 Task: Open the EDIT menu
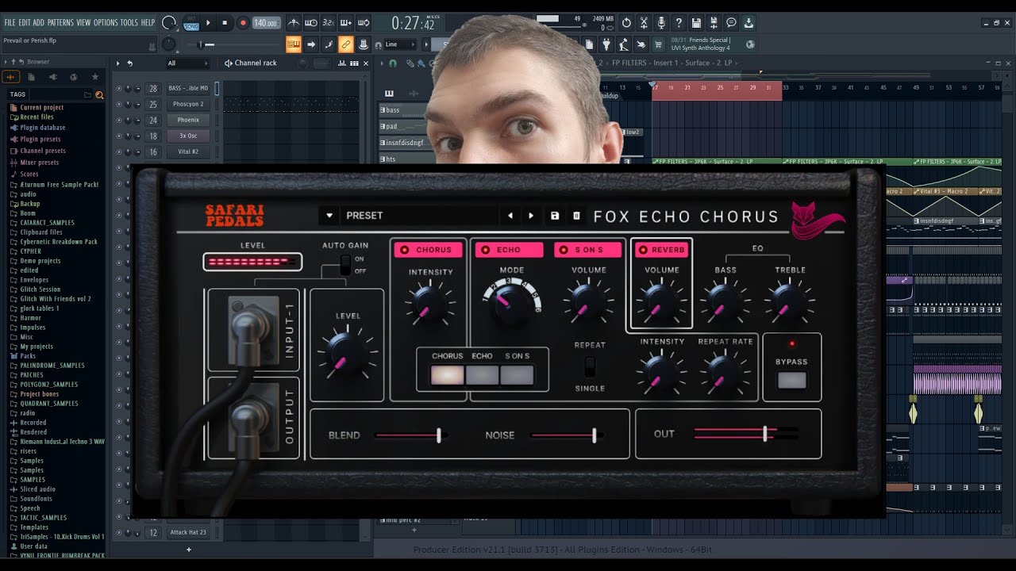tap(25, 22)
